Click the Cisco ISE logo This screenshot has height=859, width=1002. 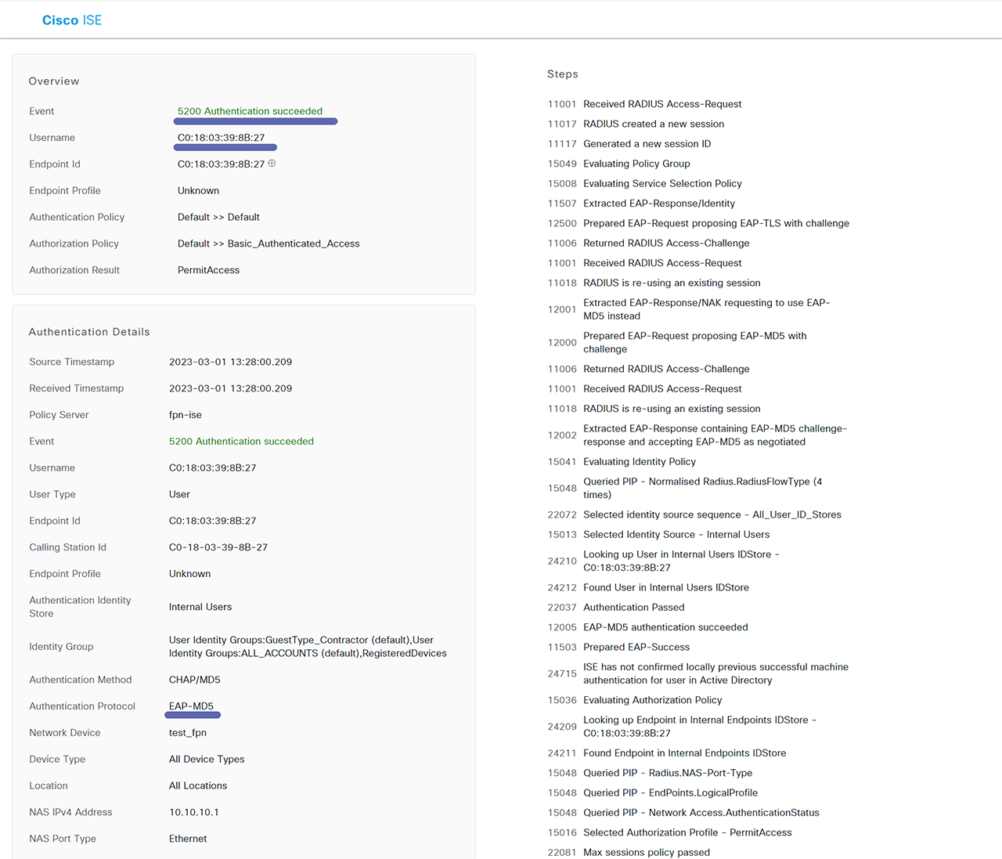72,20
